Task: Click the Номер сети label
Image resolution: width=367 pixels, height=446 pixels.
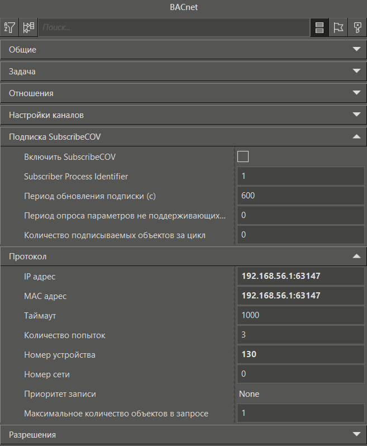Action: [x=47, y=374]
